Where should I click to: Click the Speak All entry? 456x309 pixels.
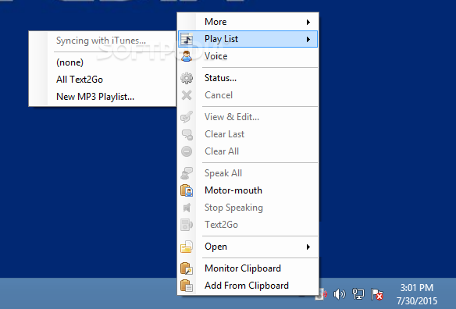tap(248, 173)
